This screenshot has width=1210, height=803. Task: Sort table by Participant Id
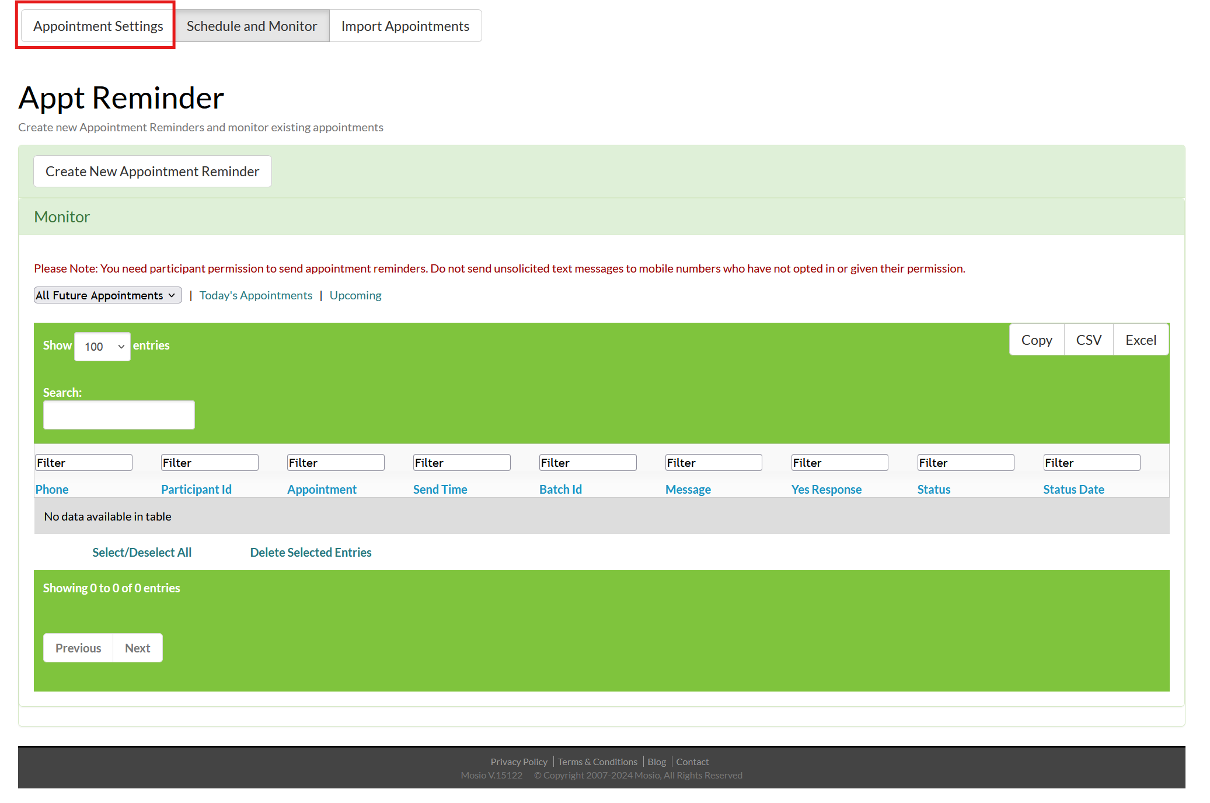coord(196,489)
